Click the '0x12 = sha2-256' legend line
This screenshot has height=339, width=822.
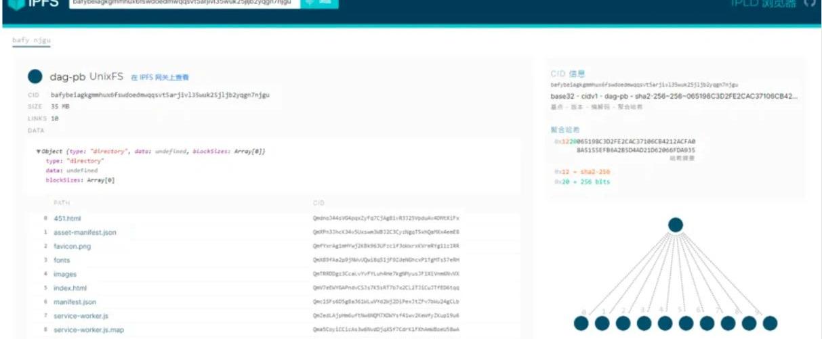582,172
